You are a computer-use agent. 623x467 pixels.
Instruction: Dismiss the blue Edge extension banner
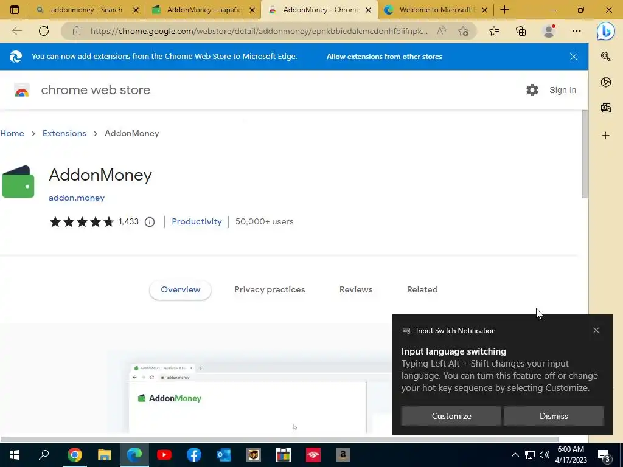573,57
